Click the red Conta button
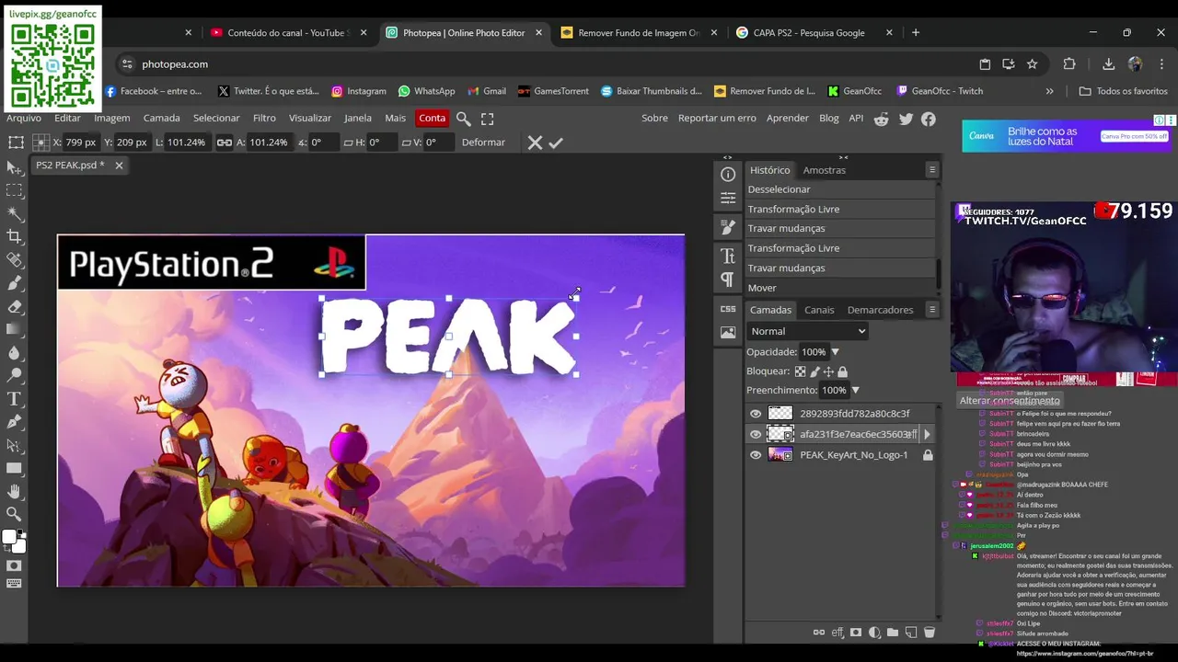The image size is (1178, 662). point(432,118)
